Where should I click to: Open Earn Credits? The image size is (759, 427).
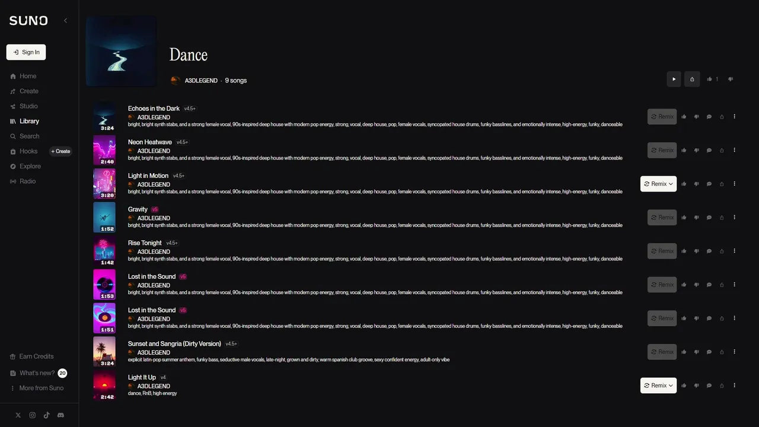[32, 356]
